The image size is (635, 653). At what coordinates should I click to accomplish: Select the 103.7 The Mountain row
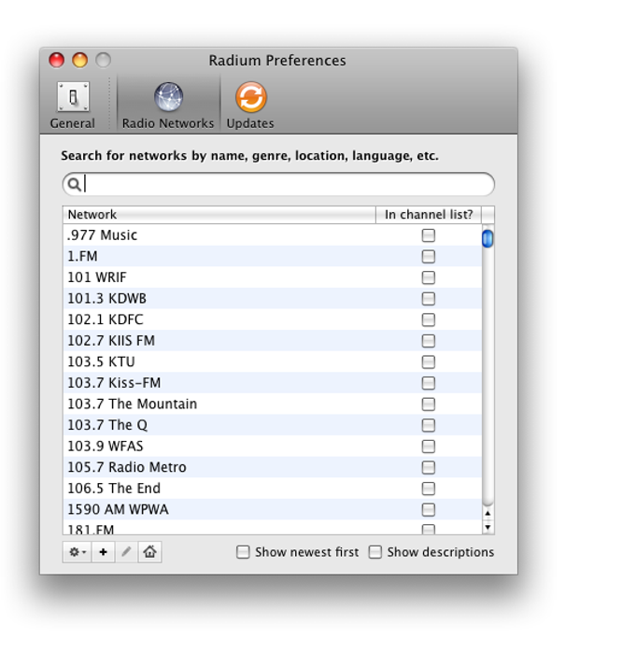click(273, 404)
